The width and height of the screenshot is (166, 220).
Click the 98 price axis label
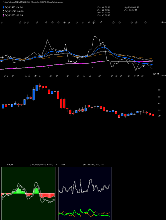click(x=159, y=90)
